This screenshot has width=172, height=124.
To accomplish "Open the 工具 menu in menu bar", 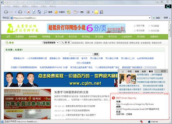I will click(44, 6).
